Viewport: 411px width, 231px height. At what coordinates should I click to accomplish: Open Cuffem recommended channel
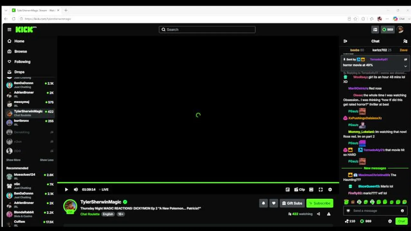tap(30, 223)
